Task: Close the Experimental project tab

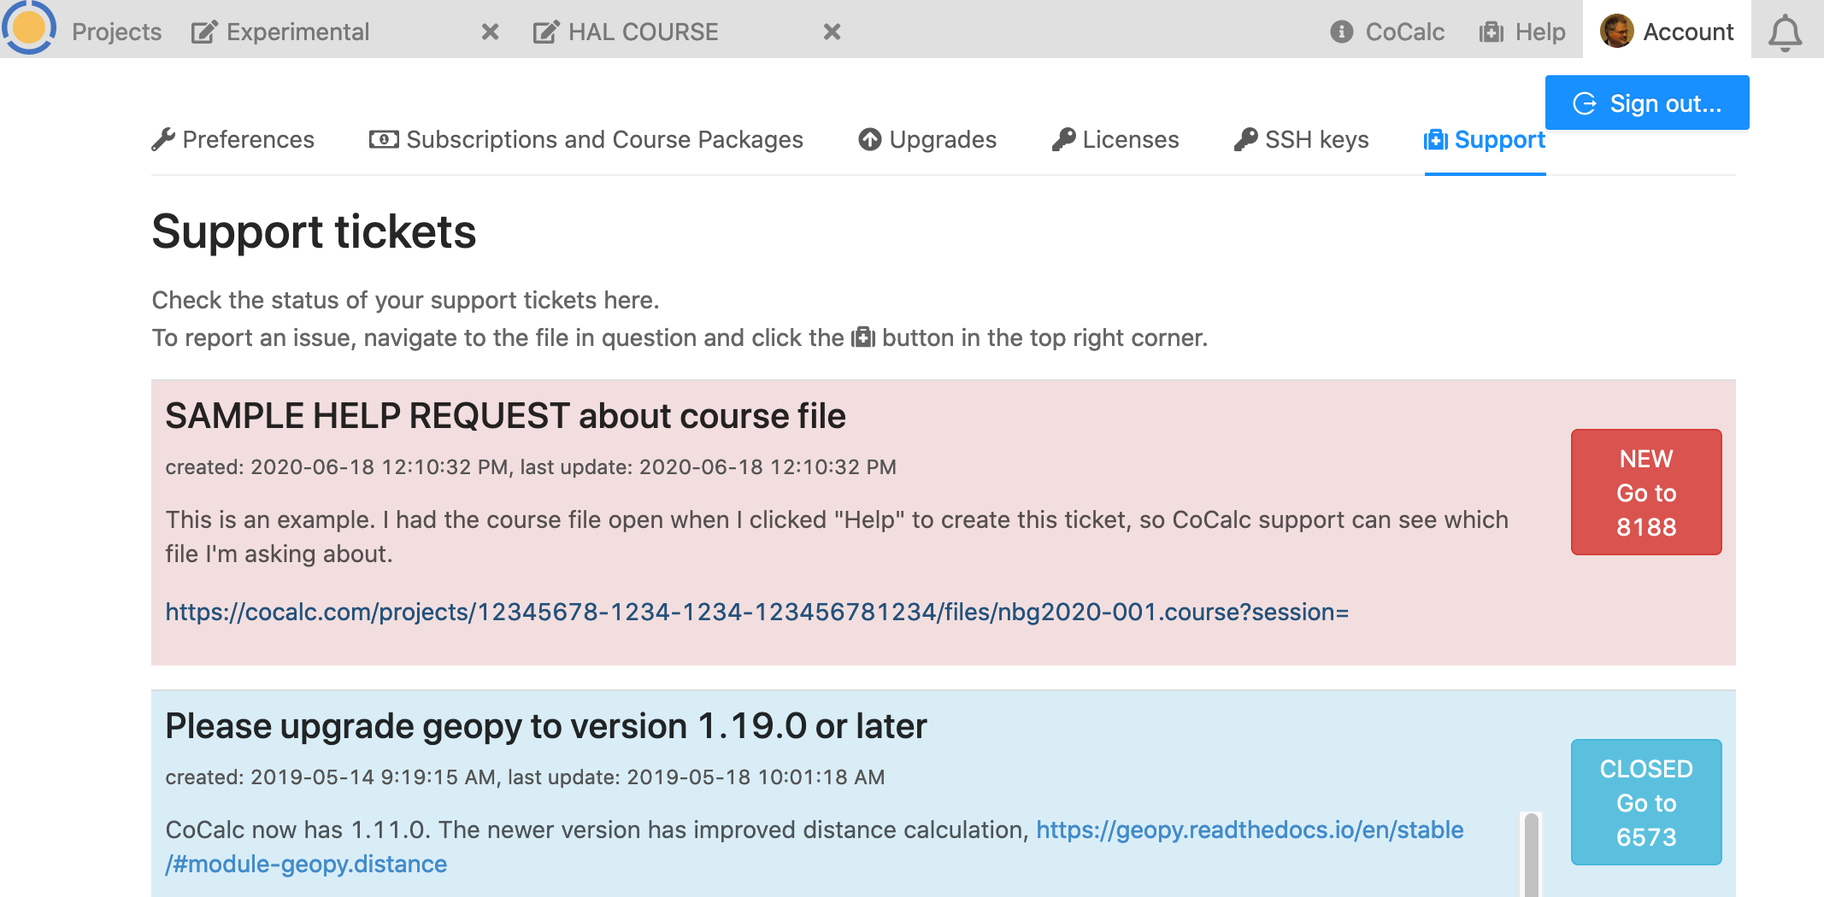Action: (490, 32)
